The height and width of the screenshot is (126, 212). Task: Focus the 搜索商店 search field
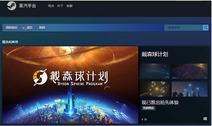click(x=183, y=28)
